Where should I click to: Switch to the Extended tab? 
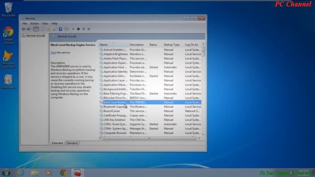pos(57,143)
